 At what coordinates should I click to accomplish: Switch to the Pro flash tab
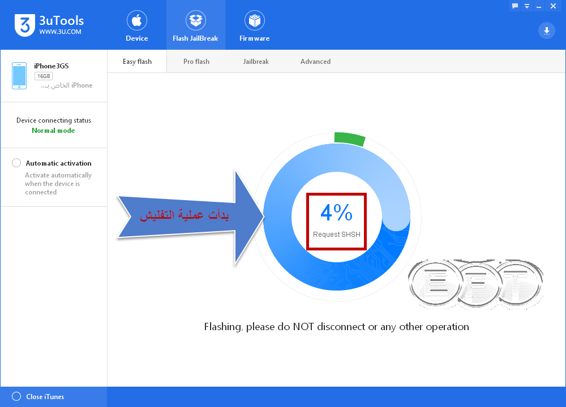(x=196, y=62)
